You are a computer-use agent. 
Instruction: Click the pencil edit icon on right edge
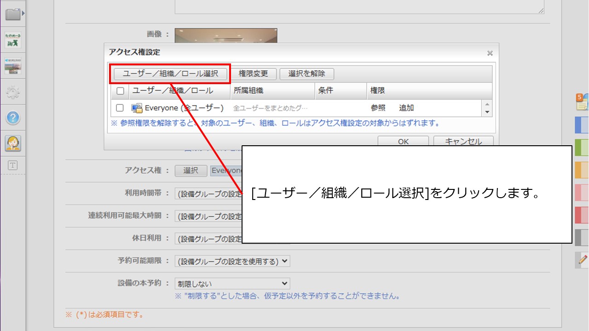[x=583, y=260]
